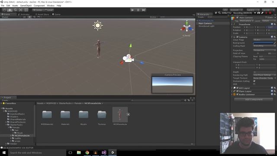Open Culling Mask dropdown
This screenshot has width=277, height=156.
[x=264, y=46]
